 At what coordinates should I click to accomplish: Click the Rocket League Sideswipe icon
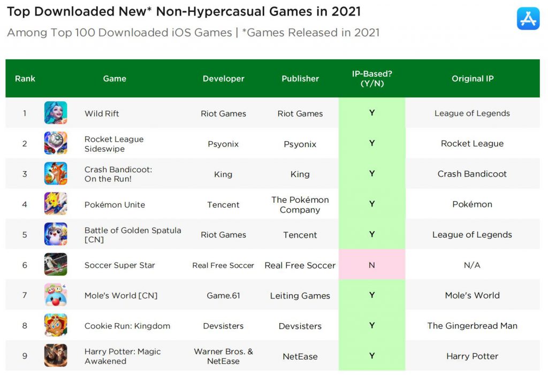click(56, 143)
